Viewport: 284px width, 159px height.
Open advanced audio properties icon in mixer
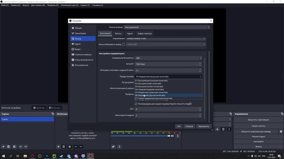[113, 147]
